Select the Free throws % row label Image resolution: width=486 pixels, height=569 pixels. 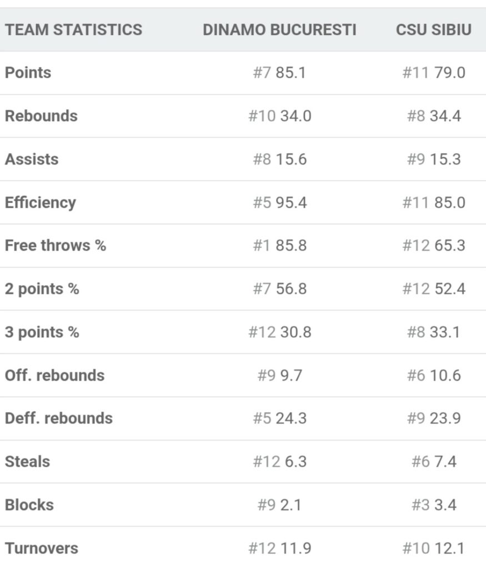coord(56,246)
